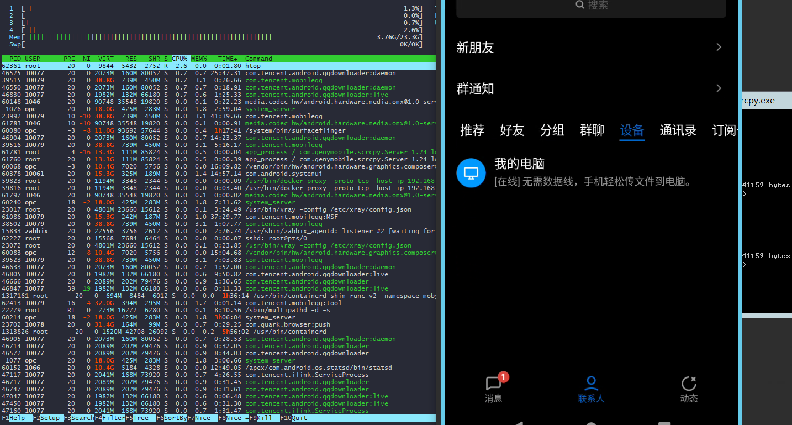Viewport: 792px width, 425px height.
Task: Open the 消息 messages icon with badge
Action: click(493, 384)
